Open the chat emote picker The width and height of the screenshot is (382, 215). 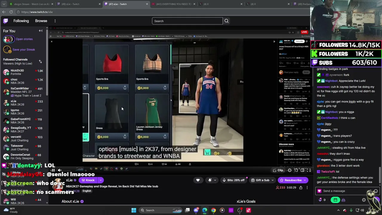[376, 191]
